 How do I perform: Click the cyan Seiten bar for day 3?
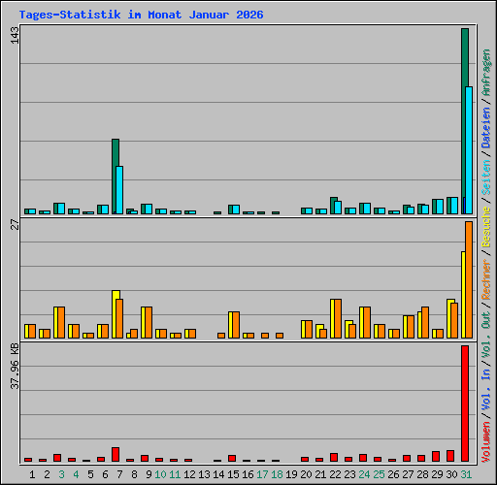[61, 209]
